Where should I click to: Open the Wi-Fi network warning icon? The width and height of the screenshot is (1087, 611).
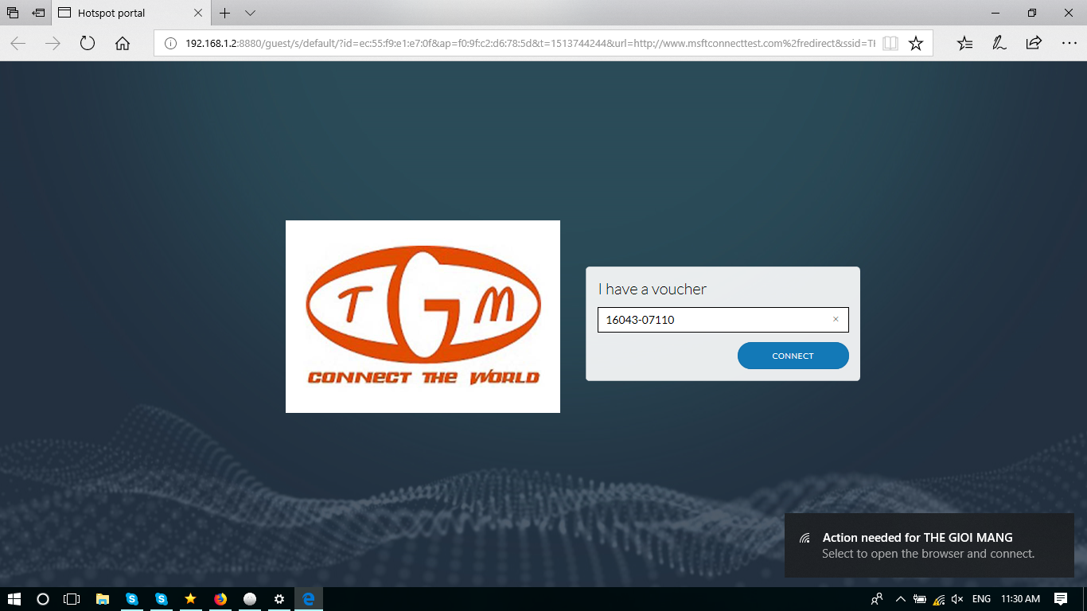939,599
